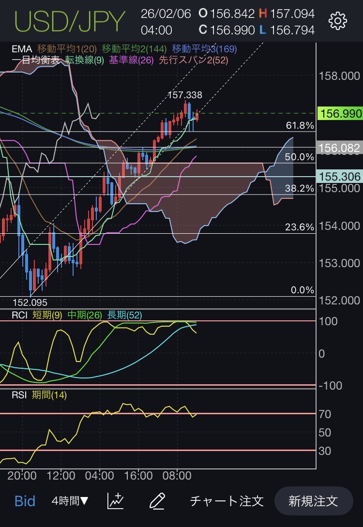Expand the 4時間 timeframe dropdown

[x=70, y=500]
